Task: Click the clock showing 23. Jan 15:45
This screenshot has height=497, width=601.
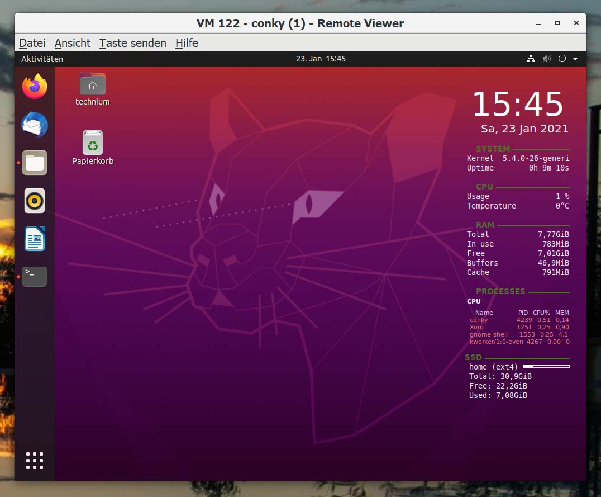Action: pyautogui.click(x=321, y=58)
